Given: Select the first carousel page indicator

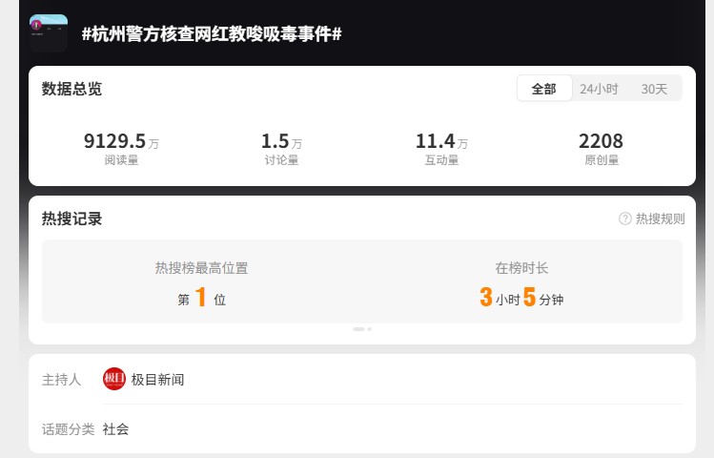Looking at the screenshot, I should coord(358,329).
